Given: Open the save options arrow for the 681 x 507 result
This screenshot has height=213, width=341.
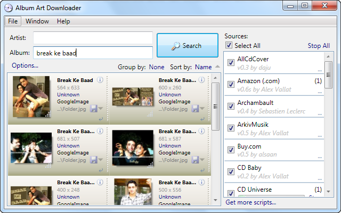Looking at the screenshot, I should [101, 160].
